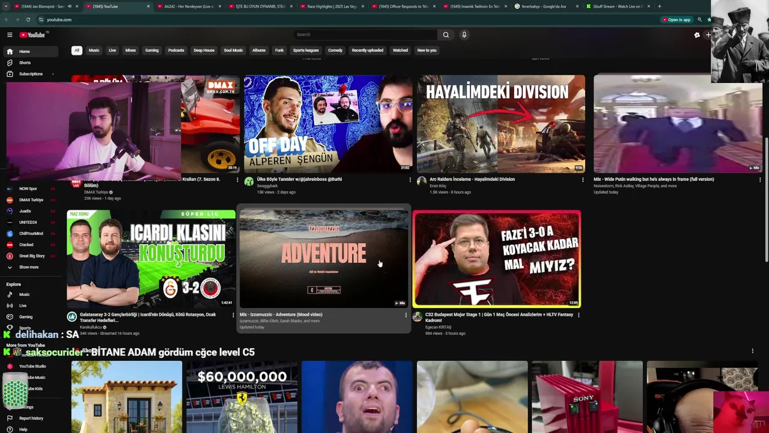
Task: Select the New to you chip
Action: pyautogui.click(x=427, y=51)
